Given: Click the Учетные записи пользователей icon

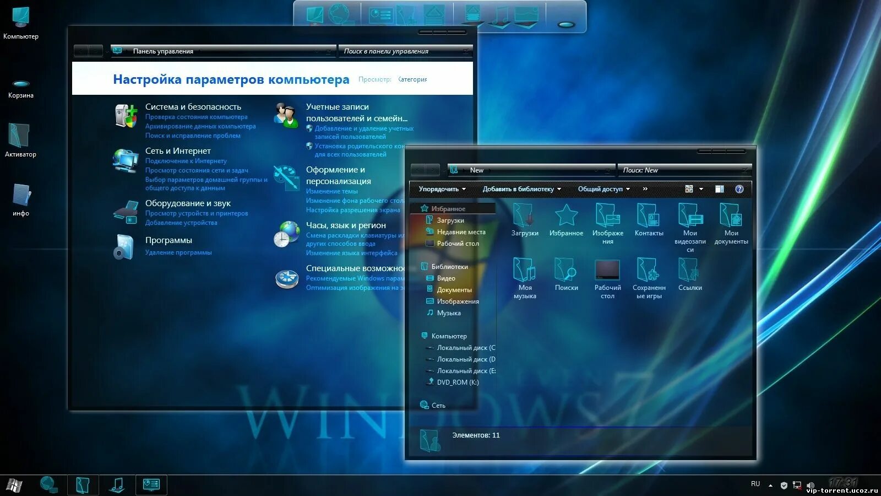Looking at the screenshot, I should 286,115.
